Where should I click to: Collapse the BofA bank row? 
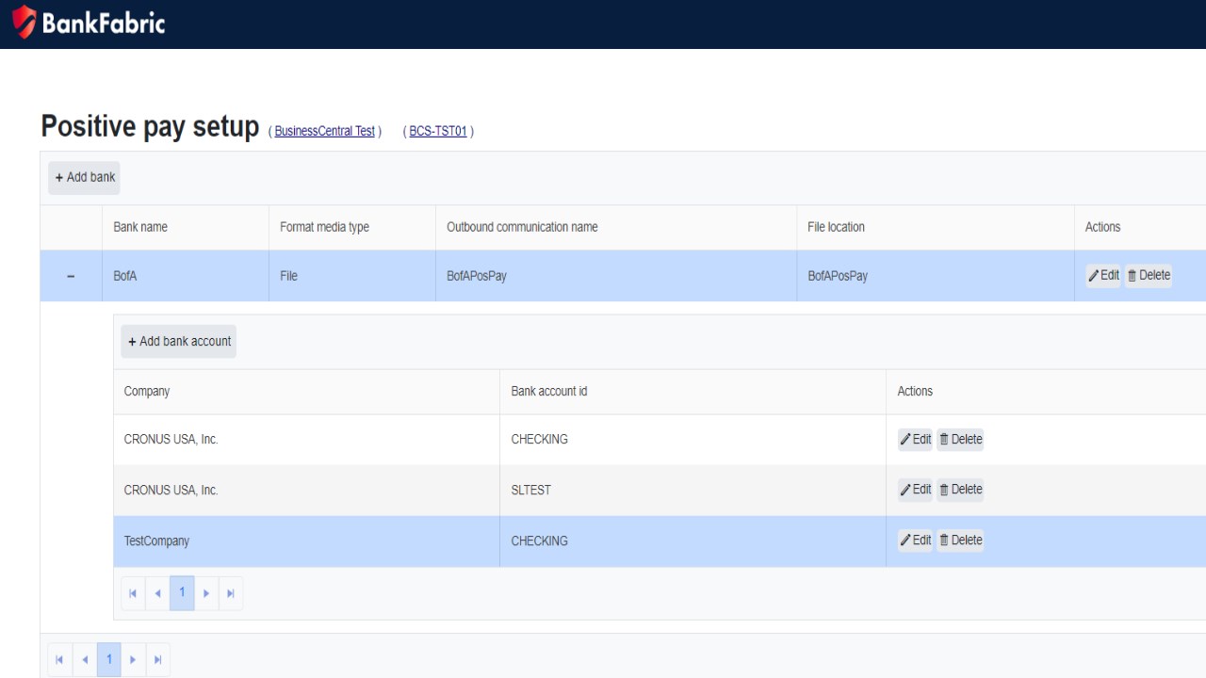pyautogui.click(x=71, y=276)
